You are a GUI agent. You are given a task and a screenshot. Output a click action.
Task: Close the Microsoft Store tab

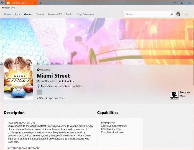pos(35,3)
